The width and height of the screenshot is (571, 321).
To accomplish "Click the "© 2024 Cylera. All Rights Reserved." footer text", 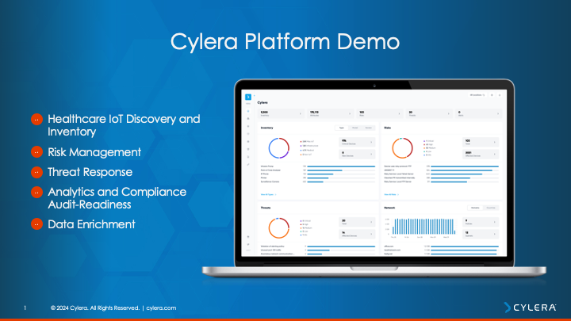I will click(x=95, y=308).
